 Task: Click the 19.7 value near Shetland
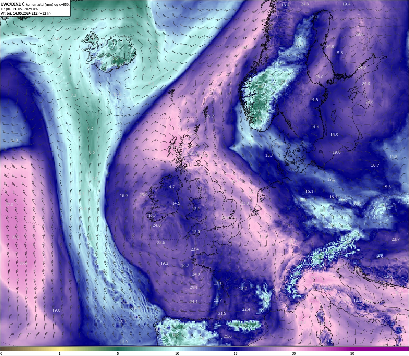tap(210, 116)
